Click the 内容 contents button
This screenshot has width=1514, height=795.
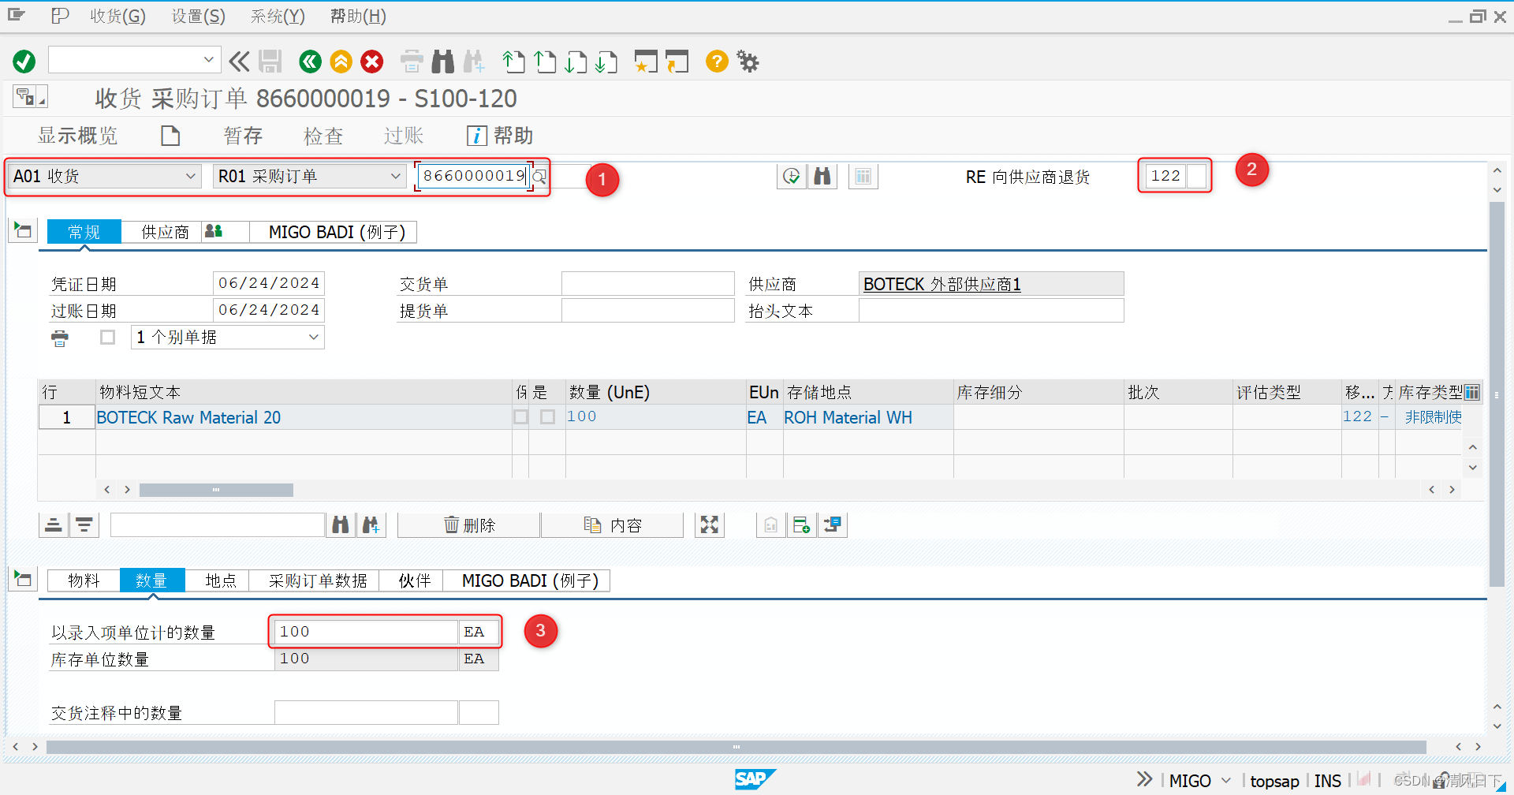613,525
